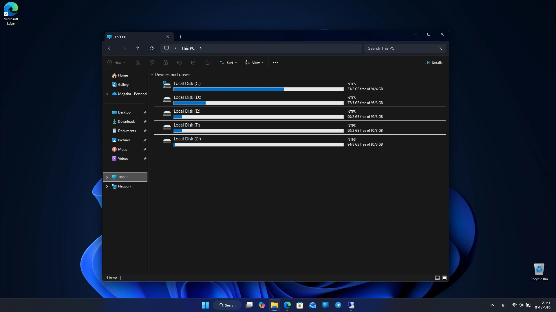Click the Cut scissors icon
Image resolution: width=556 pixels, height=312 pixels.
pyautogui.click(x=138, y=62)
